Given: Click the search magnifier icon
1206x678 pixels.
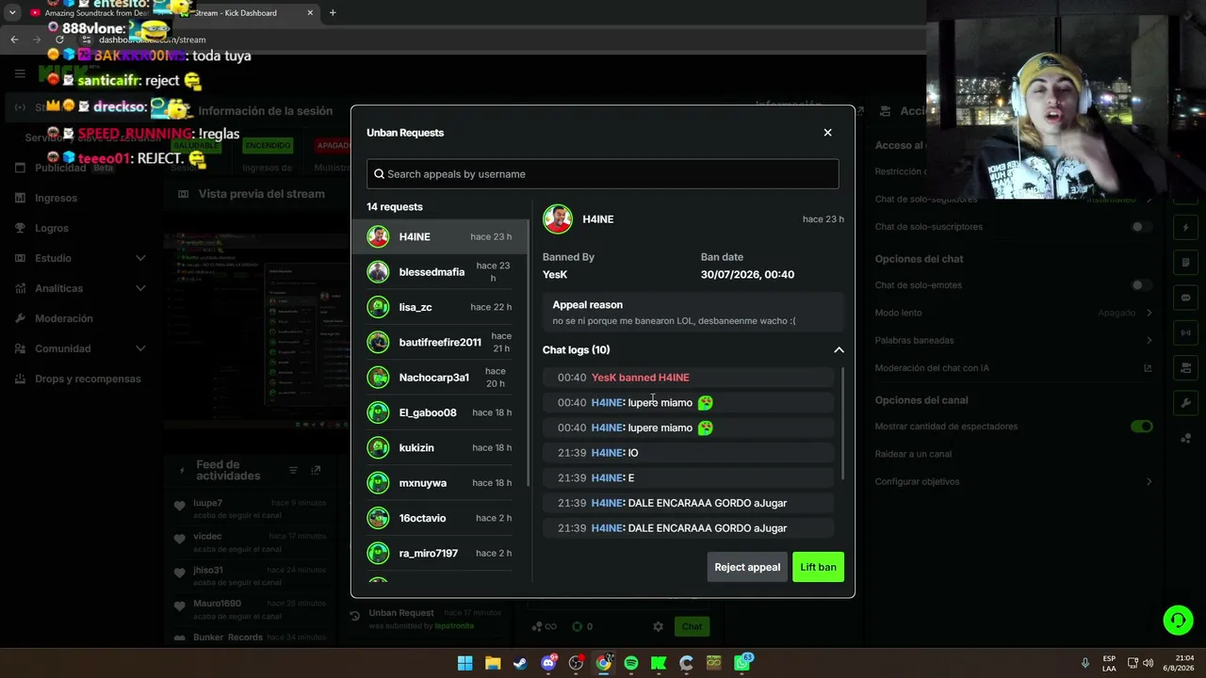Looking at the screenshot, I should (x=379, y=173).
